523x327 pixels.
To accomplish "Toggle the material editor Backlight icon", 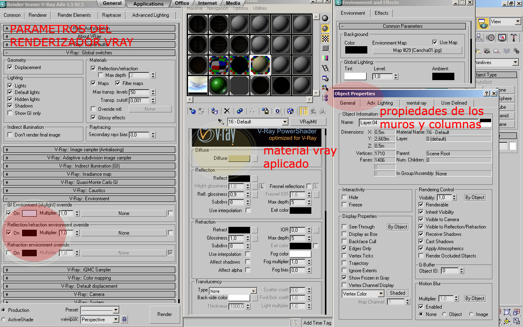I will click(325, 28).
